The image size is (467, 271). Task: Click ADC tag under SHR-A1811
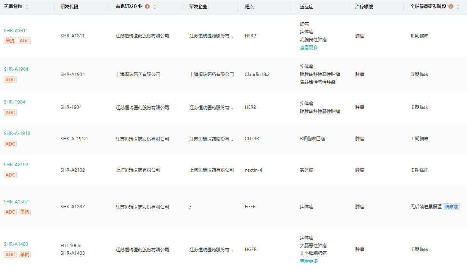pos(24,41)
